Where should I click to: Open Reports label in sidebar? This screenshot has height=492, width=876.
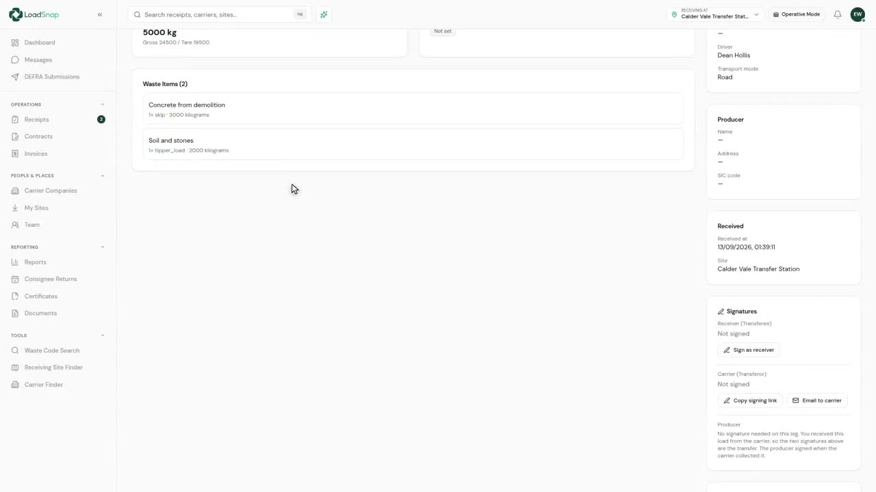[36, 262]
